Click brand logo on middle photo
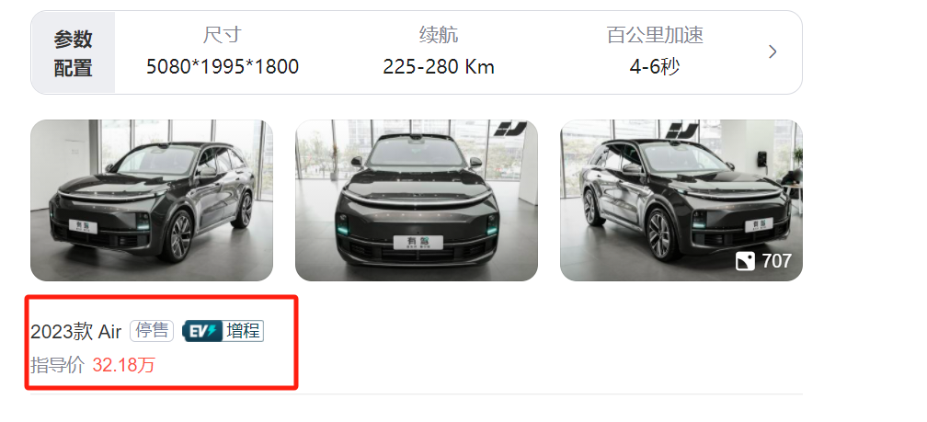Screen dimensions: 927x422 pos(509,129)
